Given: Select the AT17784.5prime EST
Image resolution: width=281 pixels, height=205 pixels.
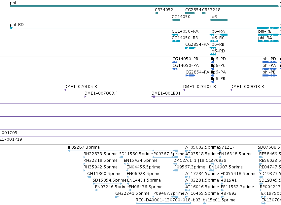Looking at the screenshot, I should [x=188, y=177].
